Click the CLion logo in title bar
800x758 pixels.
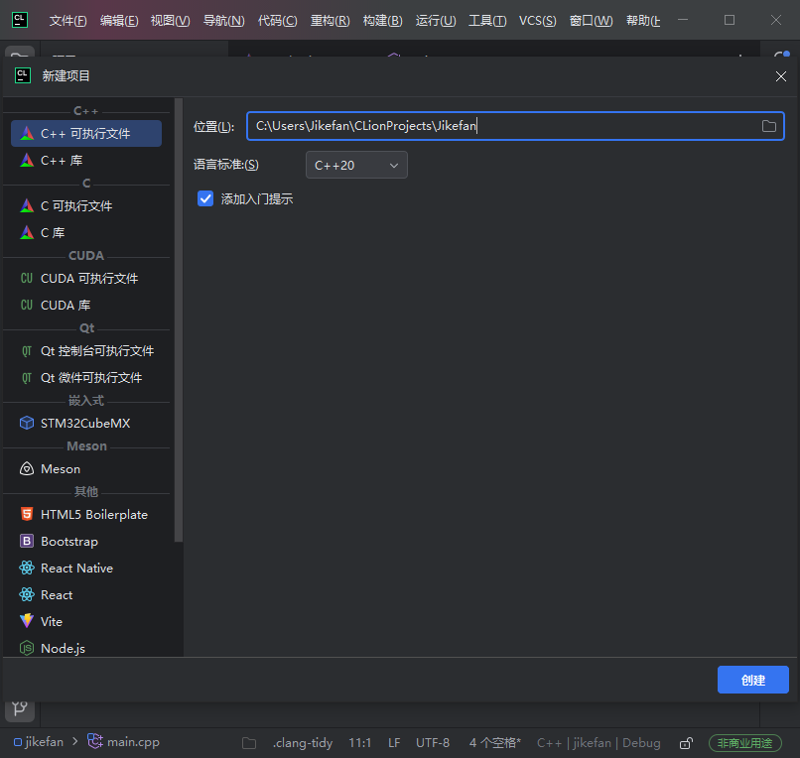20,20
